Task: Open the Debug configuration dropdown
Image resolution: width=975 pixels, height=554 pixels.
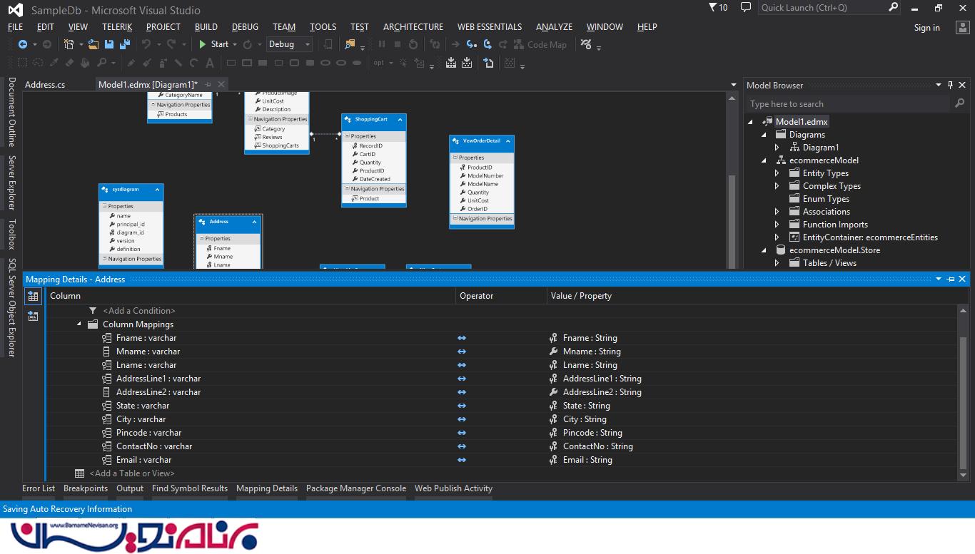Action: (x=308, y=44)
